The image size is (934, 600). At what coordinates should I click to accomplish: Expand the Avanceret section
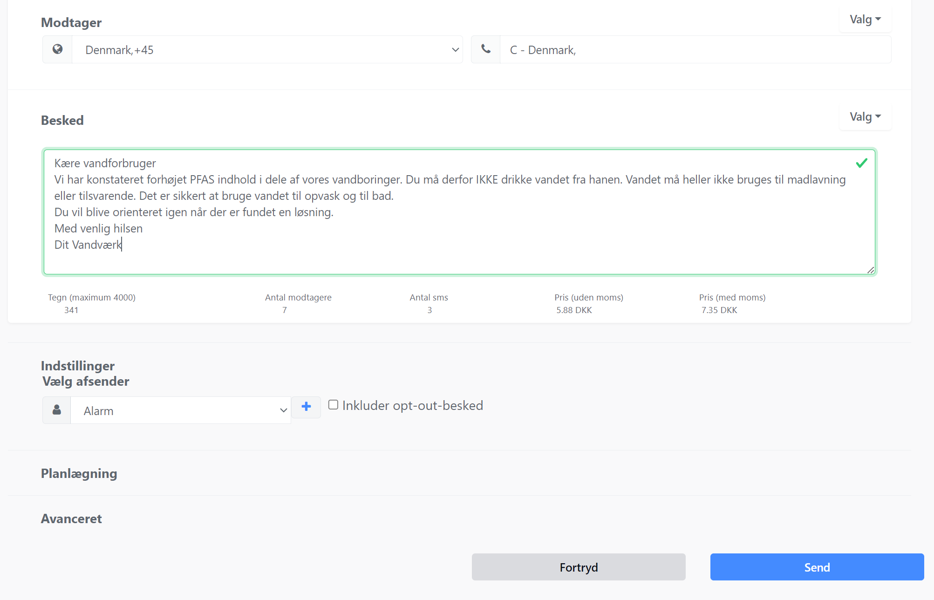[71, 518]
